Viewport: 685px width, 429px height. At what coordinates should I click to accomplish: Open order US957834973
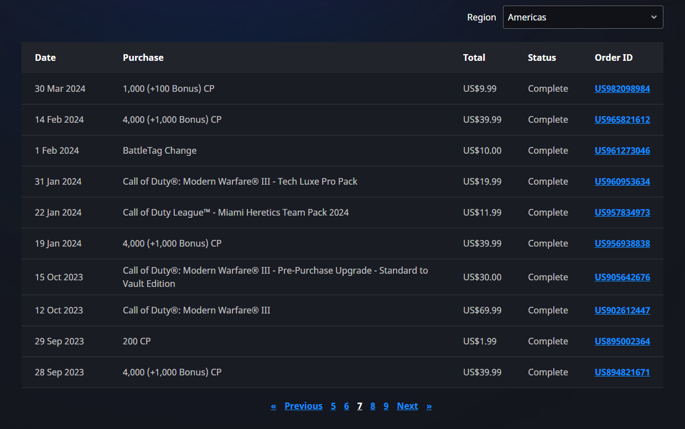(x=622, y=212)
